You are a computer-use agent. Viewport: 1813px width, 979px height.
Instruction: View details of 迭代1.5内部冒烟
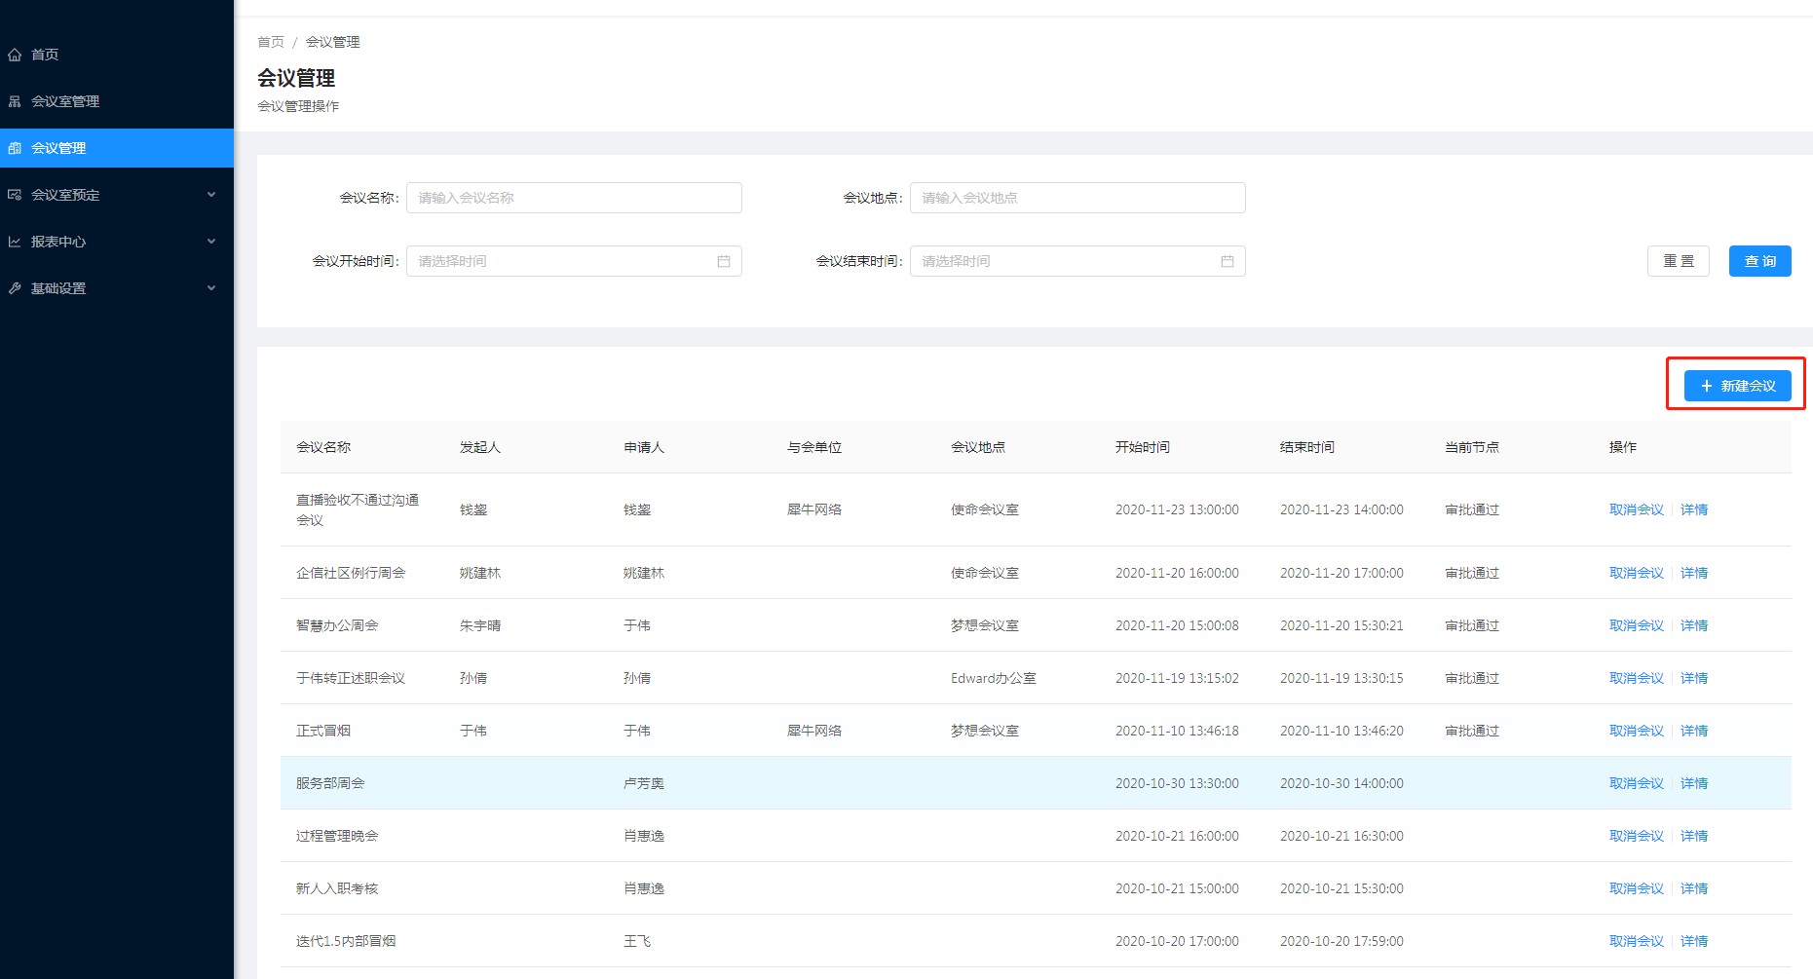point(1694,941)
